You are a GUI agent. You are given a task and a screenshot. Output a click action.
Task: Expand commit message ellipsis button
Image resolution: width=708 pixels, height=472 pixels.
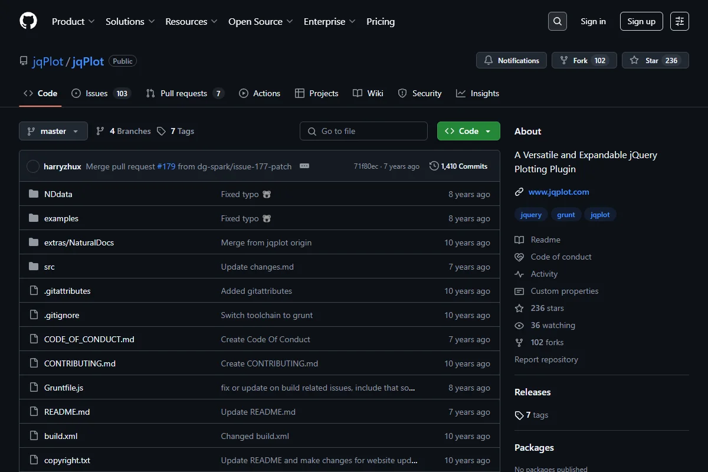[304, 166]
